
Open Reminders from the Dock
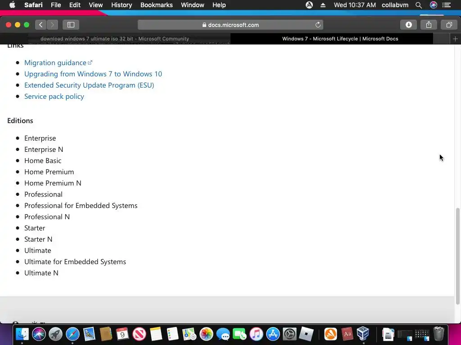172,334
